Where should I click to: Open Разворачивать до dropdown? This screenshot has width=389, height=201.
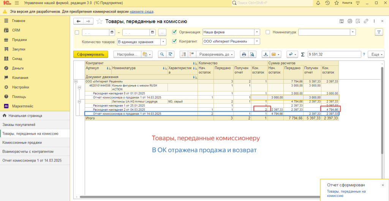pyautogui.click(x=216, y=55)
